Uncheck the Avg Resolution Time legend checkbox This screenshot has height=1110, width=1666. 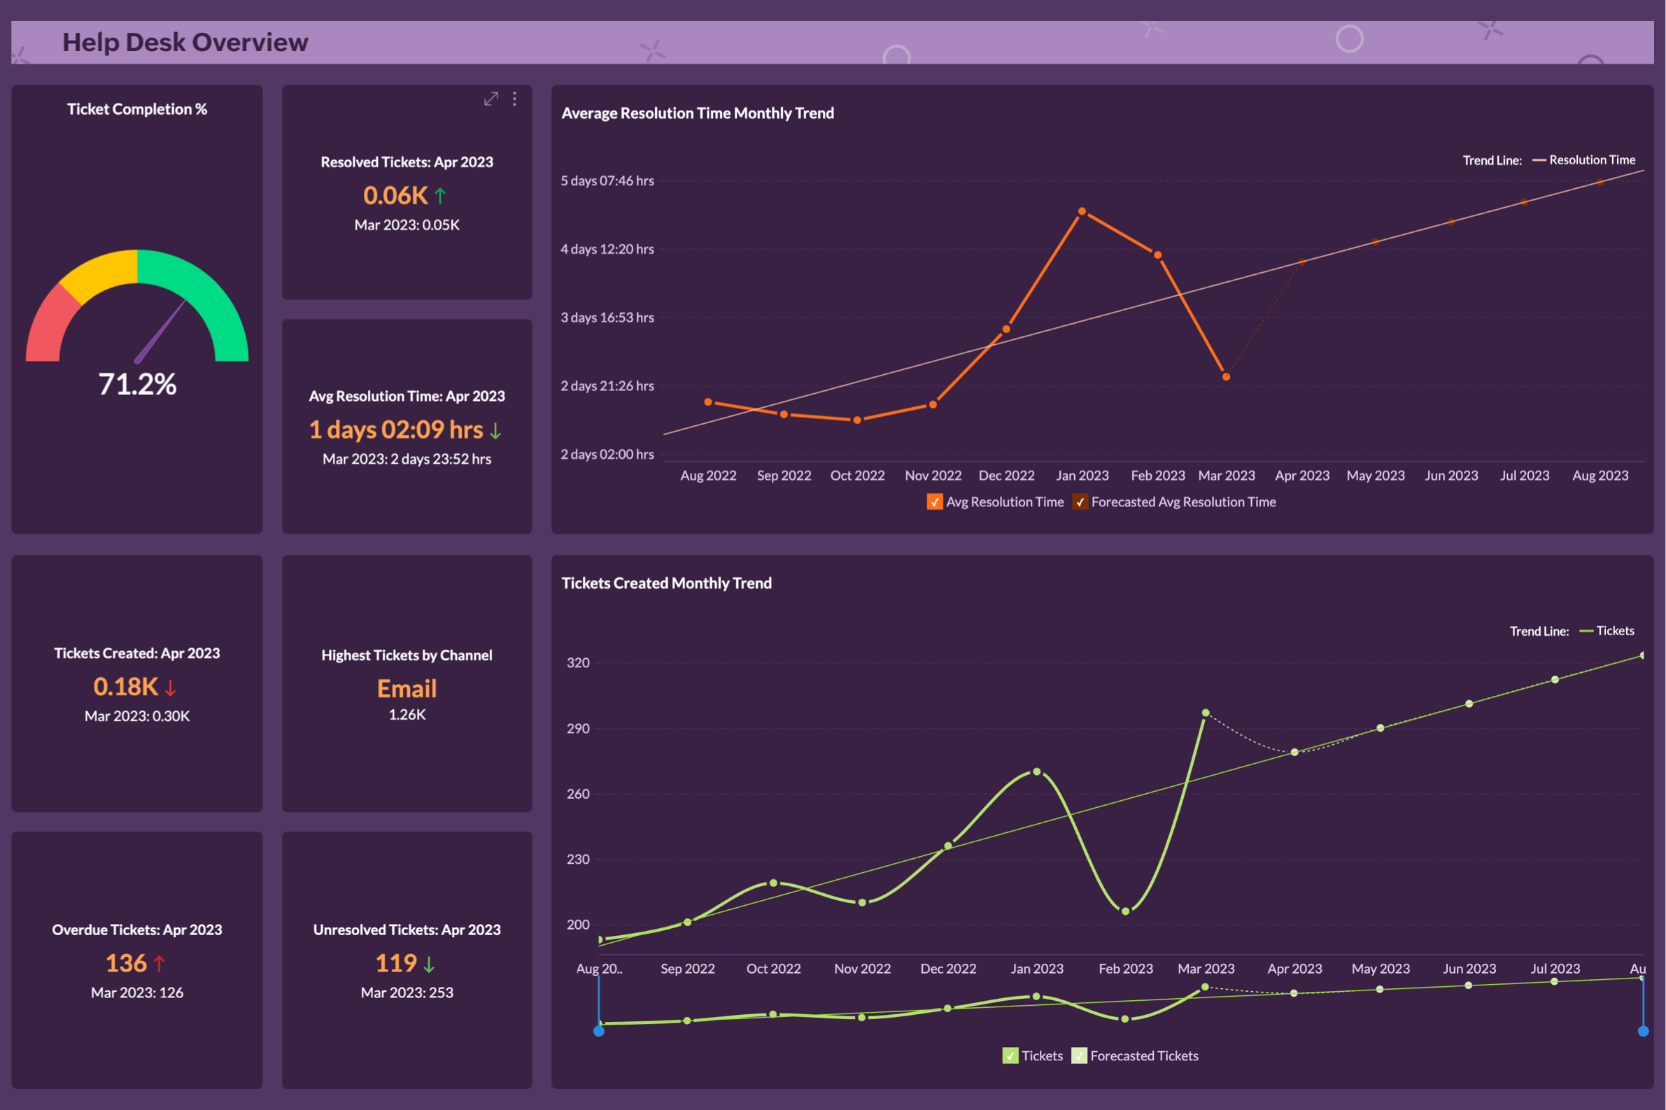tap(936, 502)
